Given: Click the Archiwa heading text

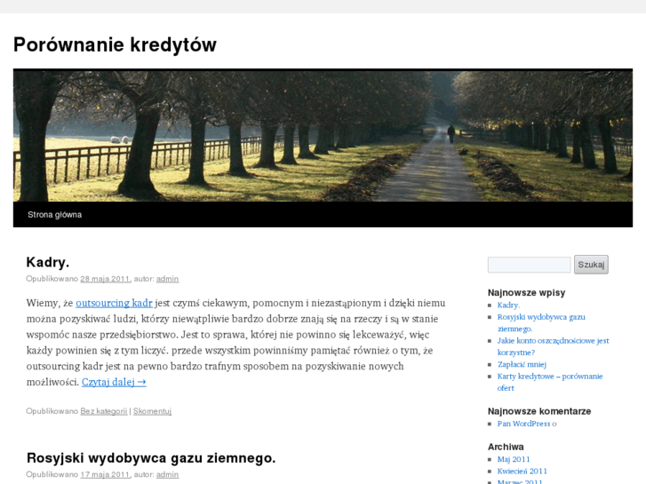Looking at the screenshot, I should pyautogui.click(x=506, y=447).
